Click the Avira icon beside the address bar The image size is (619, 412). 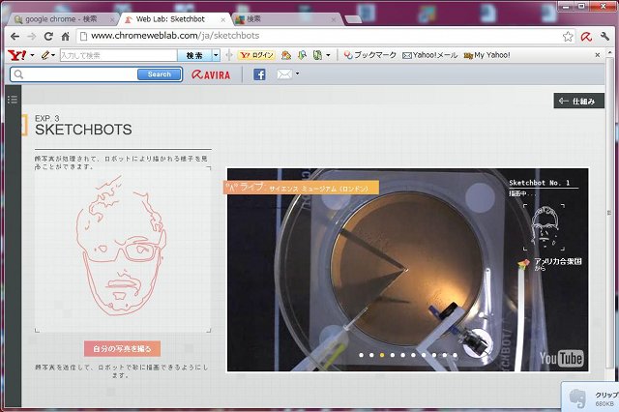[x=586, y=37]
